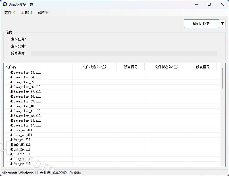Click the last 修复情况 header after 64位 column
The height and width of the screenshot is (176, 229).
203,67
